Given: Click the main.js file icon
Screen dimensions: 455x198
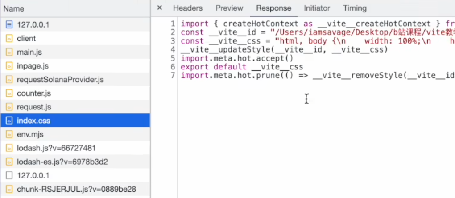Looking at the screenshot, I should point(9,53).
